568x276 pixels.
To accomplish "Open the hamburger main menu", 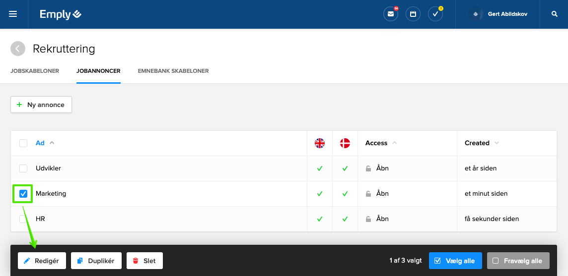I will coord(13,14).
